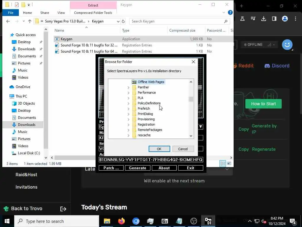Click the Explorer refresh button

[123, 21]
